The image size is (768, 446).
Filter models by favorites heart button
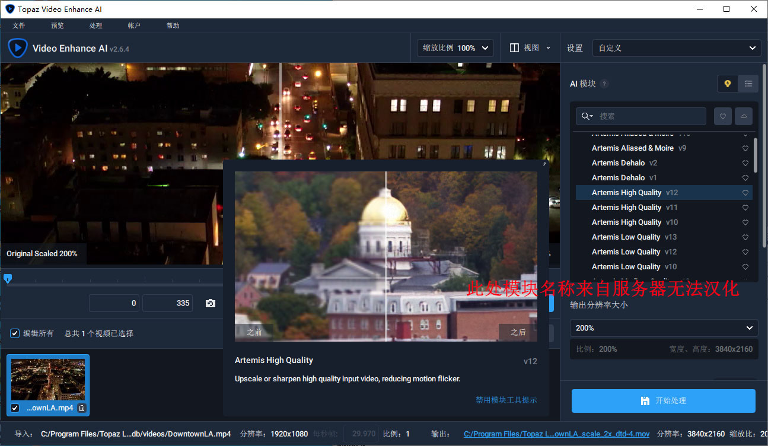coord(722,116)
